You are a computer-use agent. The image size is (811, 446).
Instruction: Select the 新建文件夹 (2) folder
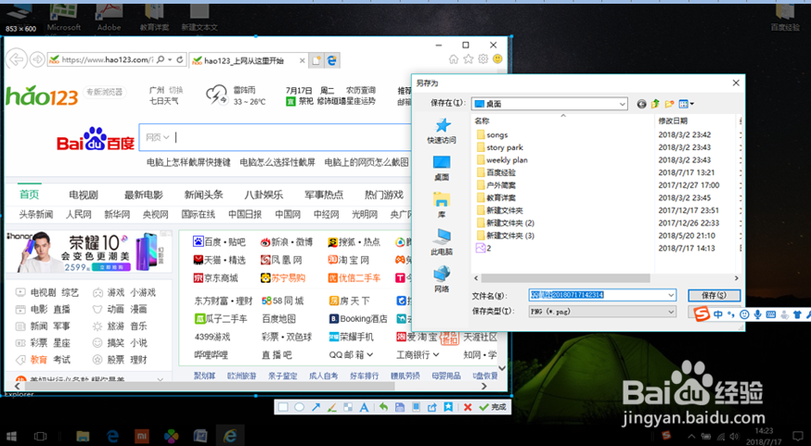505,223
